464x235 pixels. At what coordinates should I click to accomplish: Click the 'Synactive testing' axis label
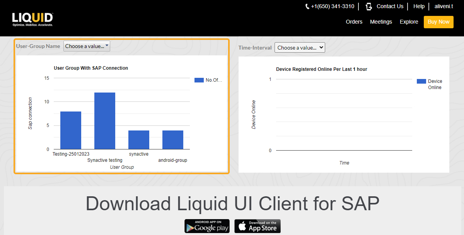pyautogui.click(x=105, y=160)
